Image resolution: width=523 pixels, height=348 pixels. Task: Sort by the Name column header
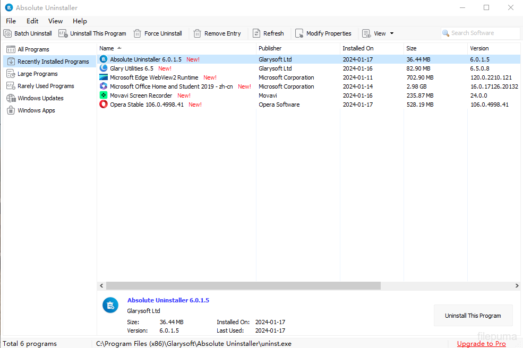pyautogui.click(x=176, y=48)
